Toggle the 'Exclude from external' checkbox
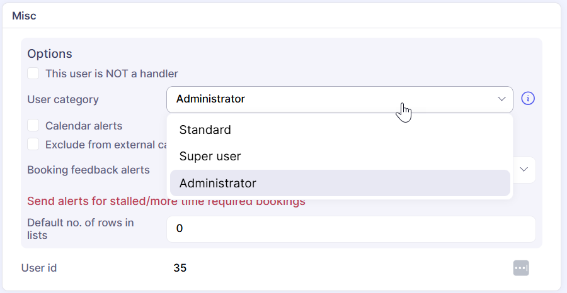The image size is (567, 293). tap(33, 145)
